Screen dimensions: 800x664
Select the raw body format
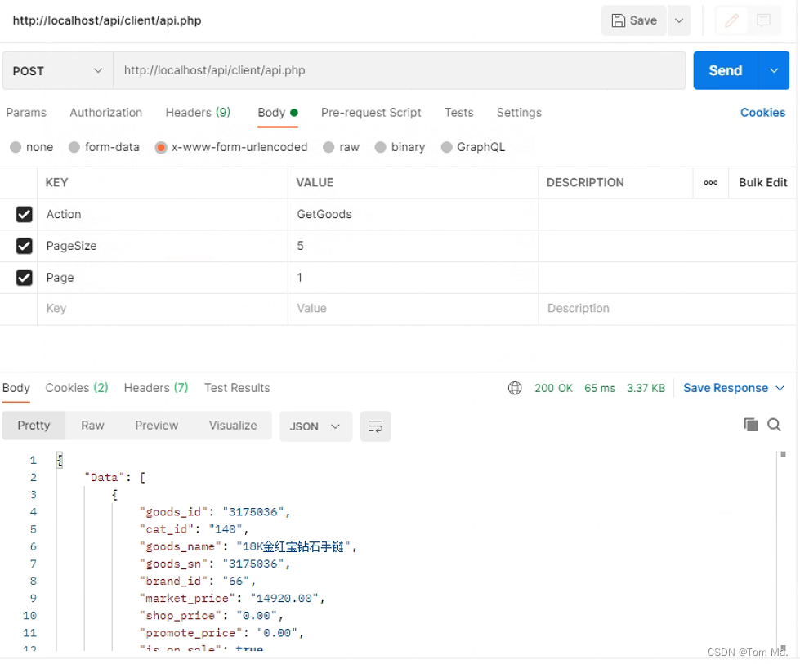(x=329, y=147)
